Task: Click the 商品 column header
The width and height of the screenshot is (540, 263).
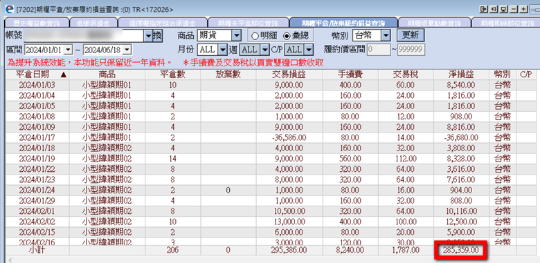Action: pyautogui.click(x=107, y=75)
